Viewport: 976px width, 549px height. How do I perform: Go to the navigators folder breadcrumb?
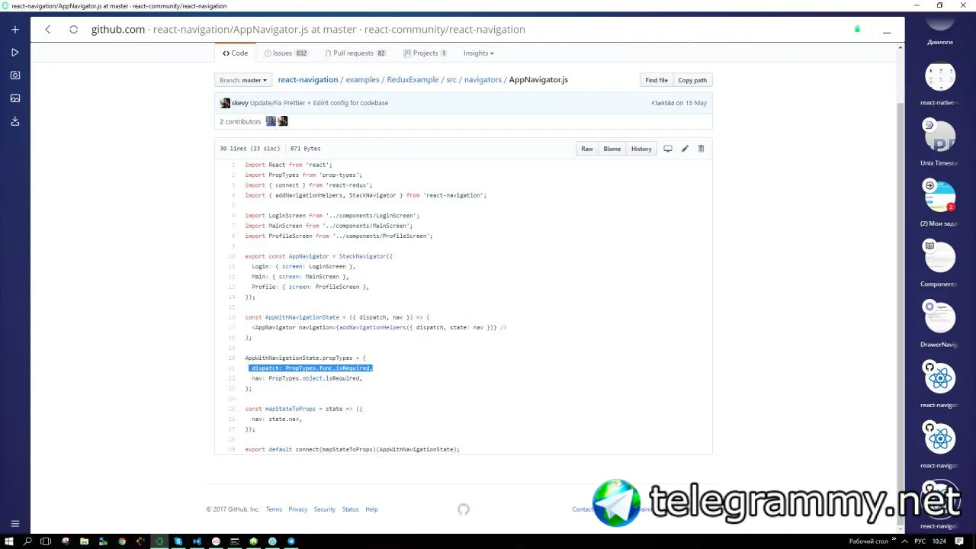click(483, 80)
